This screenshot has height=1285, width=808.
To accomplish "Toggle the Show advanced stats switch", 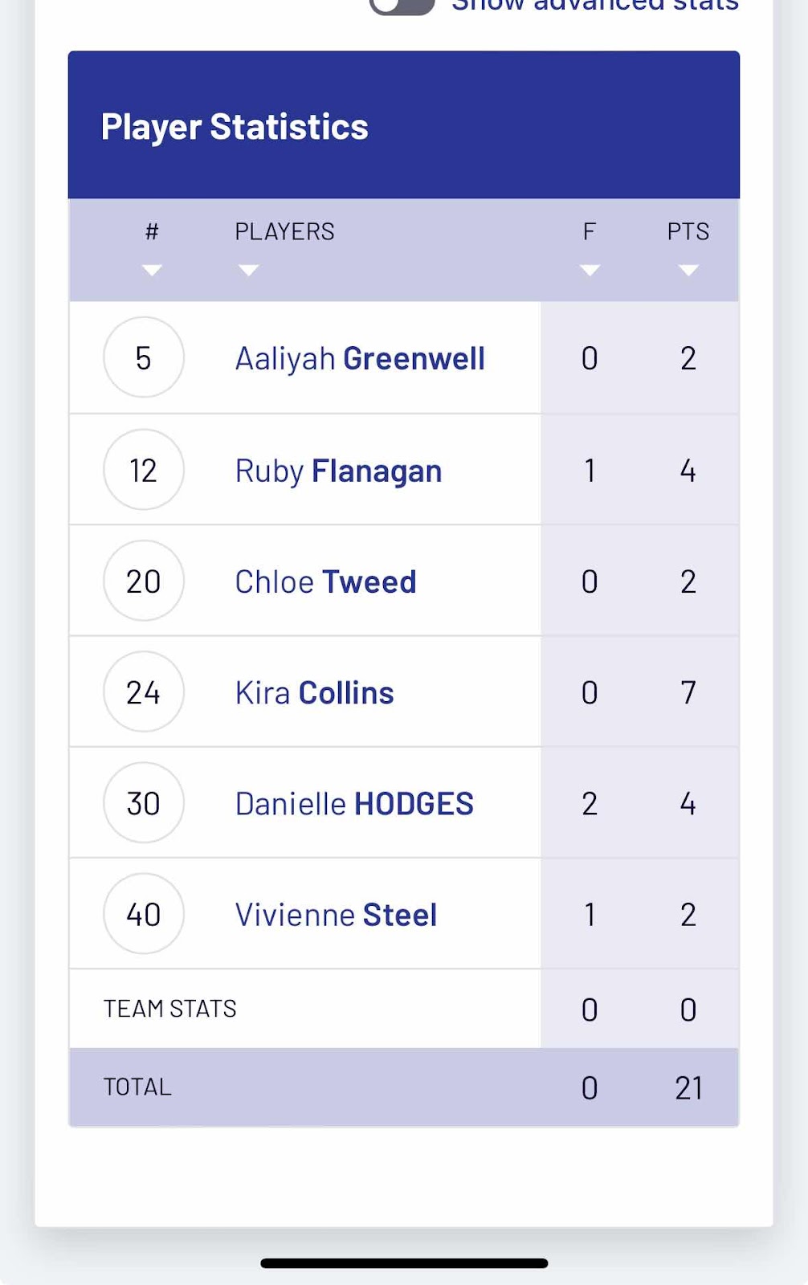I will click(x=402, y=6).
